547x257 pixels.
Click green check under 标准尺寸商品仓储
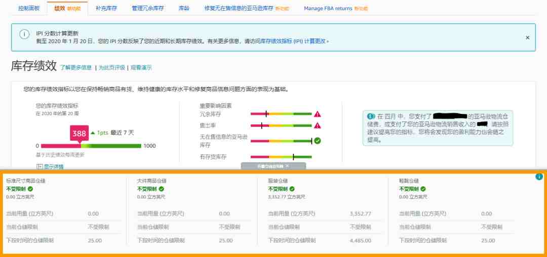(30, 189)
